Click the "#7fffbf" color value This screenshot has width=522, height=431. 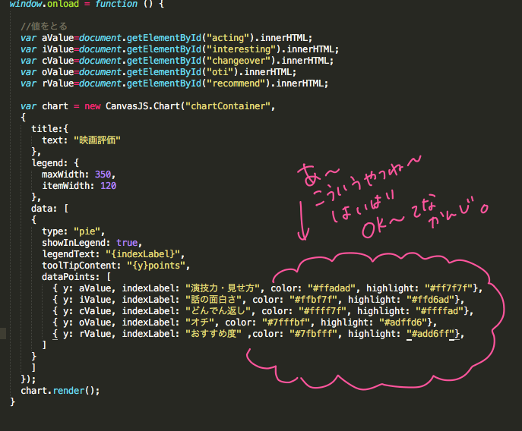coord(286,322)
